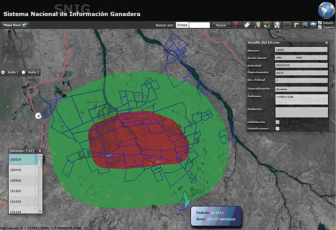Pan south using compass S

coord(21,53)
